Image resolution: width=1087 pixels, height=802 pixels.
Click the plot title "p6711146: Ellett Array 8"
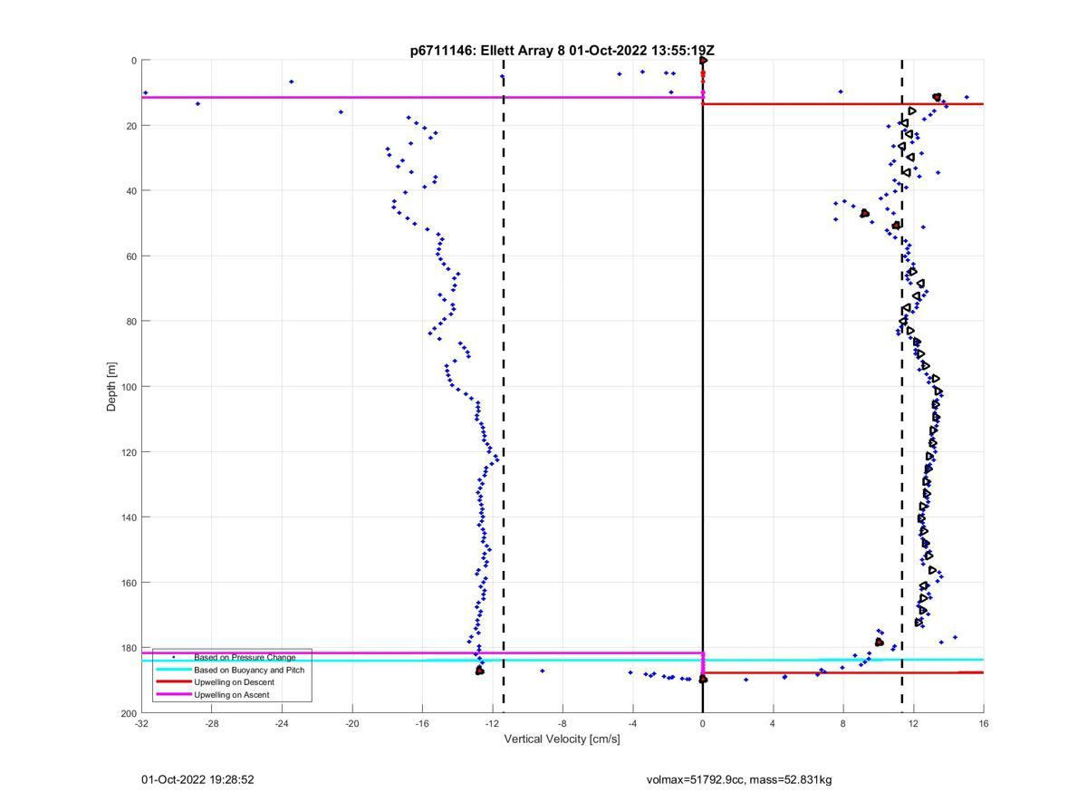click(x=488, y=51)
